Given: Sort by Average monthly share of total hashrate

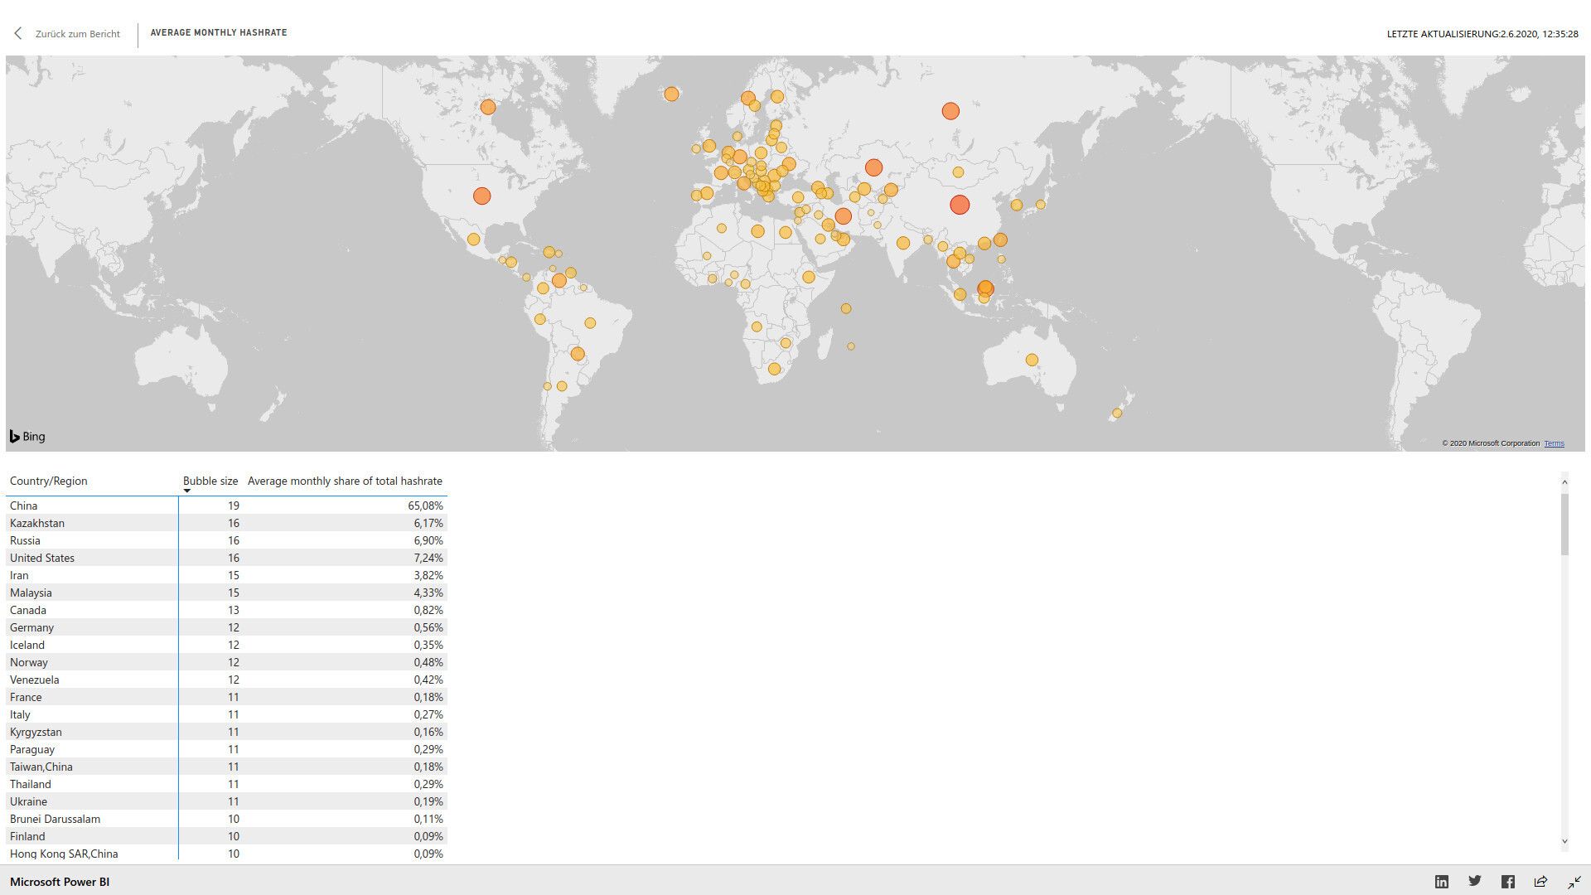Looking at the screenshot, I should 345,481.
